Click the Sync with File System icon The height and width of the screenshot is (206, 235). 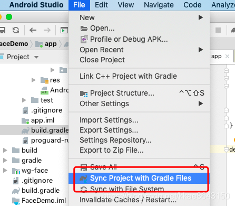point(84,189)
